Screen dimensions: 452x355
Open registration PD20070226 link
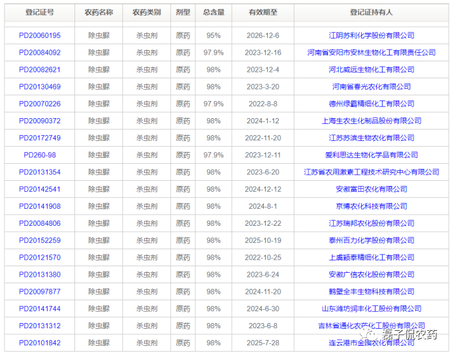[x=40, y=104]
